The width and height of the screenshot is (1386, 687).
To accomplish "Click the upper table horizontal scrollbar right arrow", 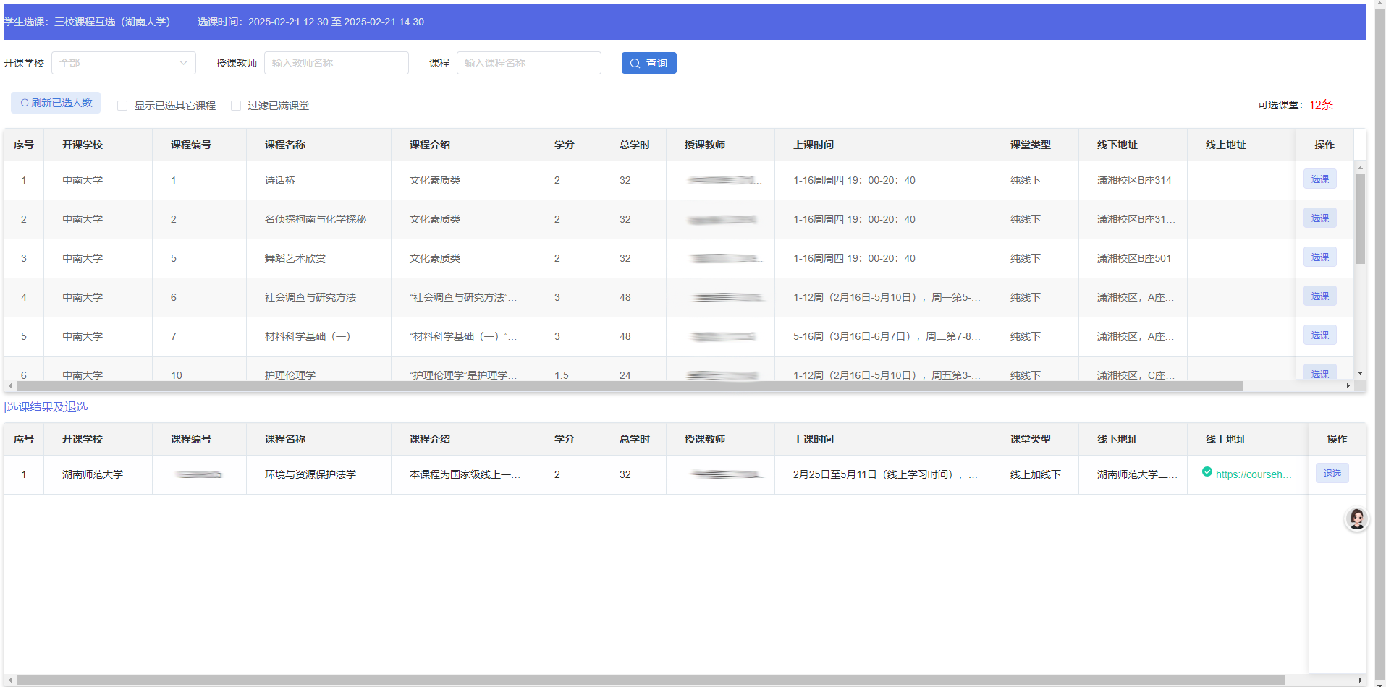I will [1348, 386].
